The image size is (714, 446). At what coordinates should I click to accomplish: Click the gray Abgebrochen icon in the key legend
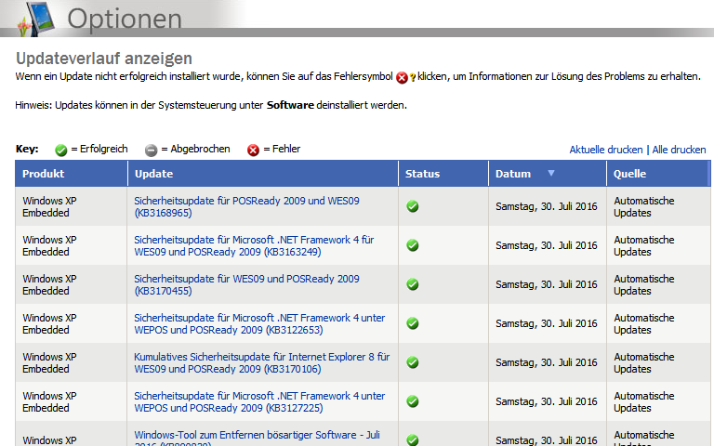click(151, 150)
